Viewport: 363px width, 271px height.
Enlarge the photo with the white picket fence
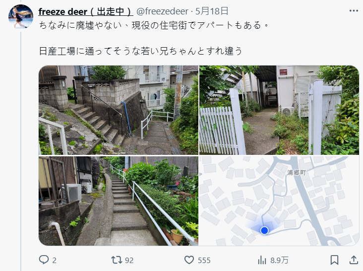pos(279,110)
